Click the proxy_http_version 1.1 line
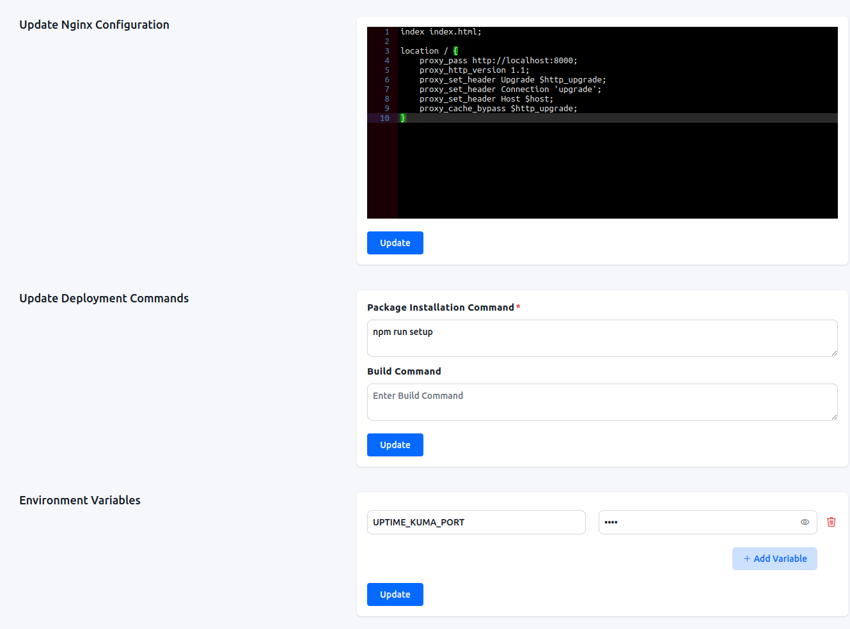 point(475,70)
